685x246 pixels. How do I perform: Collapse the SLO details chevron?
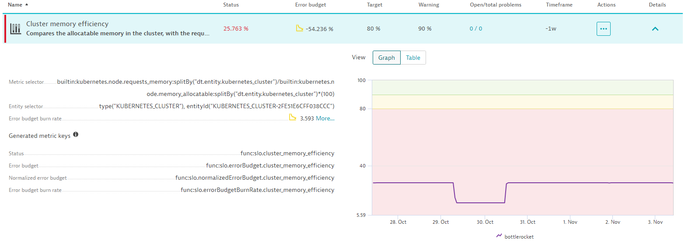click(655, 29)
